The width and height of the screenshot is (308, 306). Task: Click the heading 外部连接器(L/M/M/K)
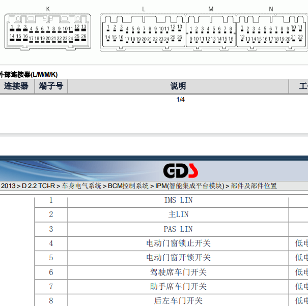[x=29, y=75]
